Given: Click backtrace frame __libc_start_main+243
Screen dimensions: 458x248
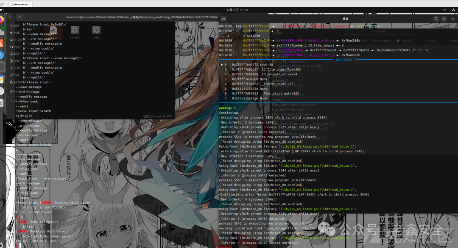Looking at the screenshot, I should 261,94.
